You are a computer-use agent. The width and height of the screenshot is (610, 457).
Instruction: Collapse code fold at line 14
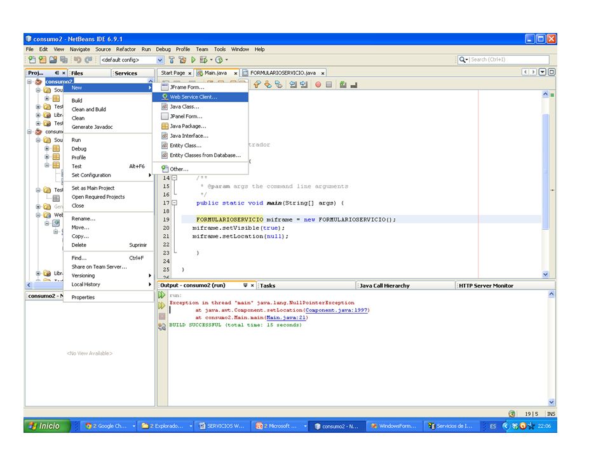[x=174, y=178]
